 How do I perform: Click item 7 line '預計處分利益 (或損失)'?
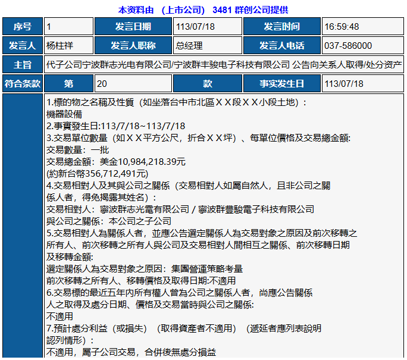pos(184,328)
